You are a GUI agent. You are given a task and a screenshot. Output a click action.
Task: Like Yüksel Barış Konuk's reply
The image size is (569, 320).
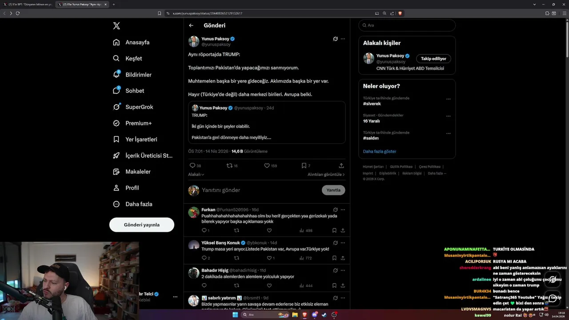click(269, 258)
